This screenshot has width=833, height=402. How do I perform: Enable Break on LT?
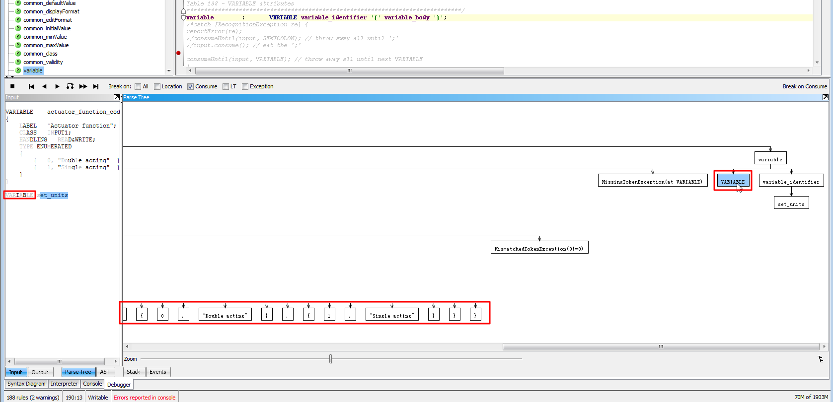(x=226, y=86)
